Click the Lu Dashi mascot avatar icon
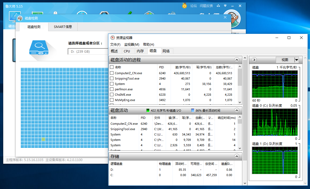The image size is (310, 189). click(x=232, y=19)
